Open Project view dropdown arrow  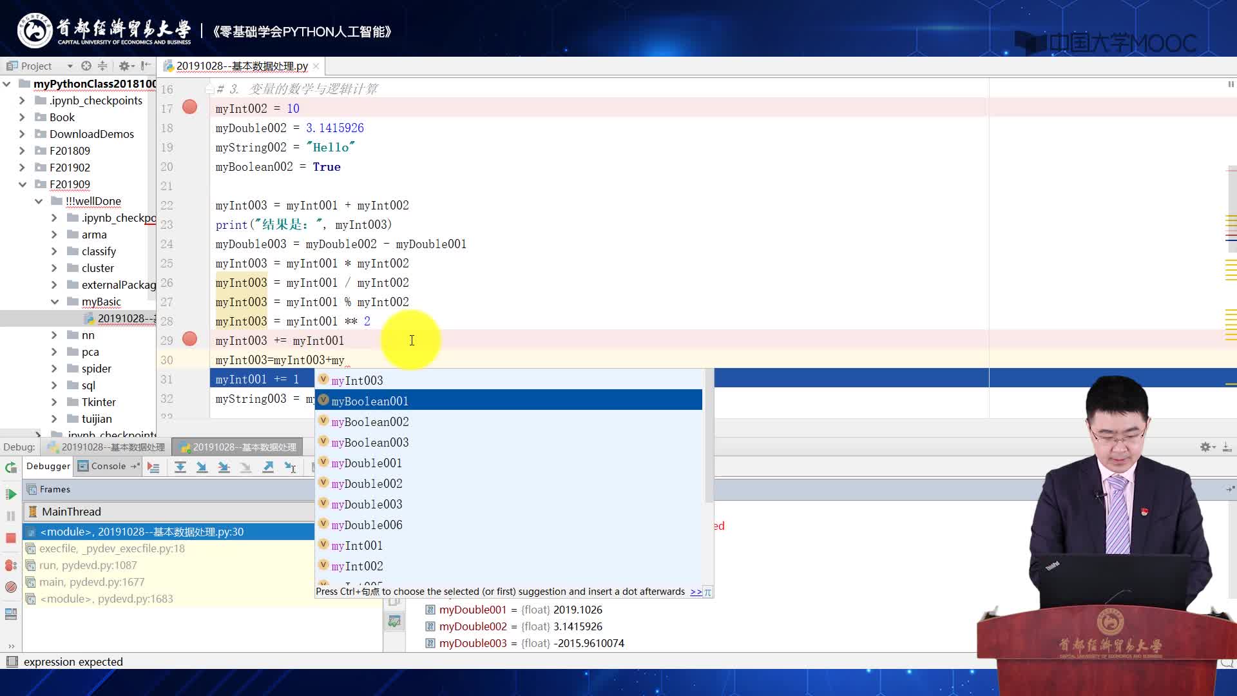point(70,66)
